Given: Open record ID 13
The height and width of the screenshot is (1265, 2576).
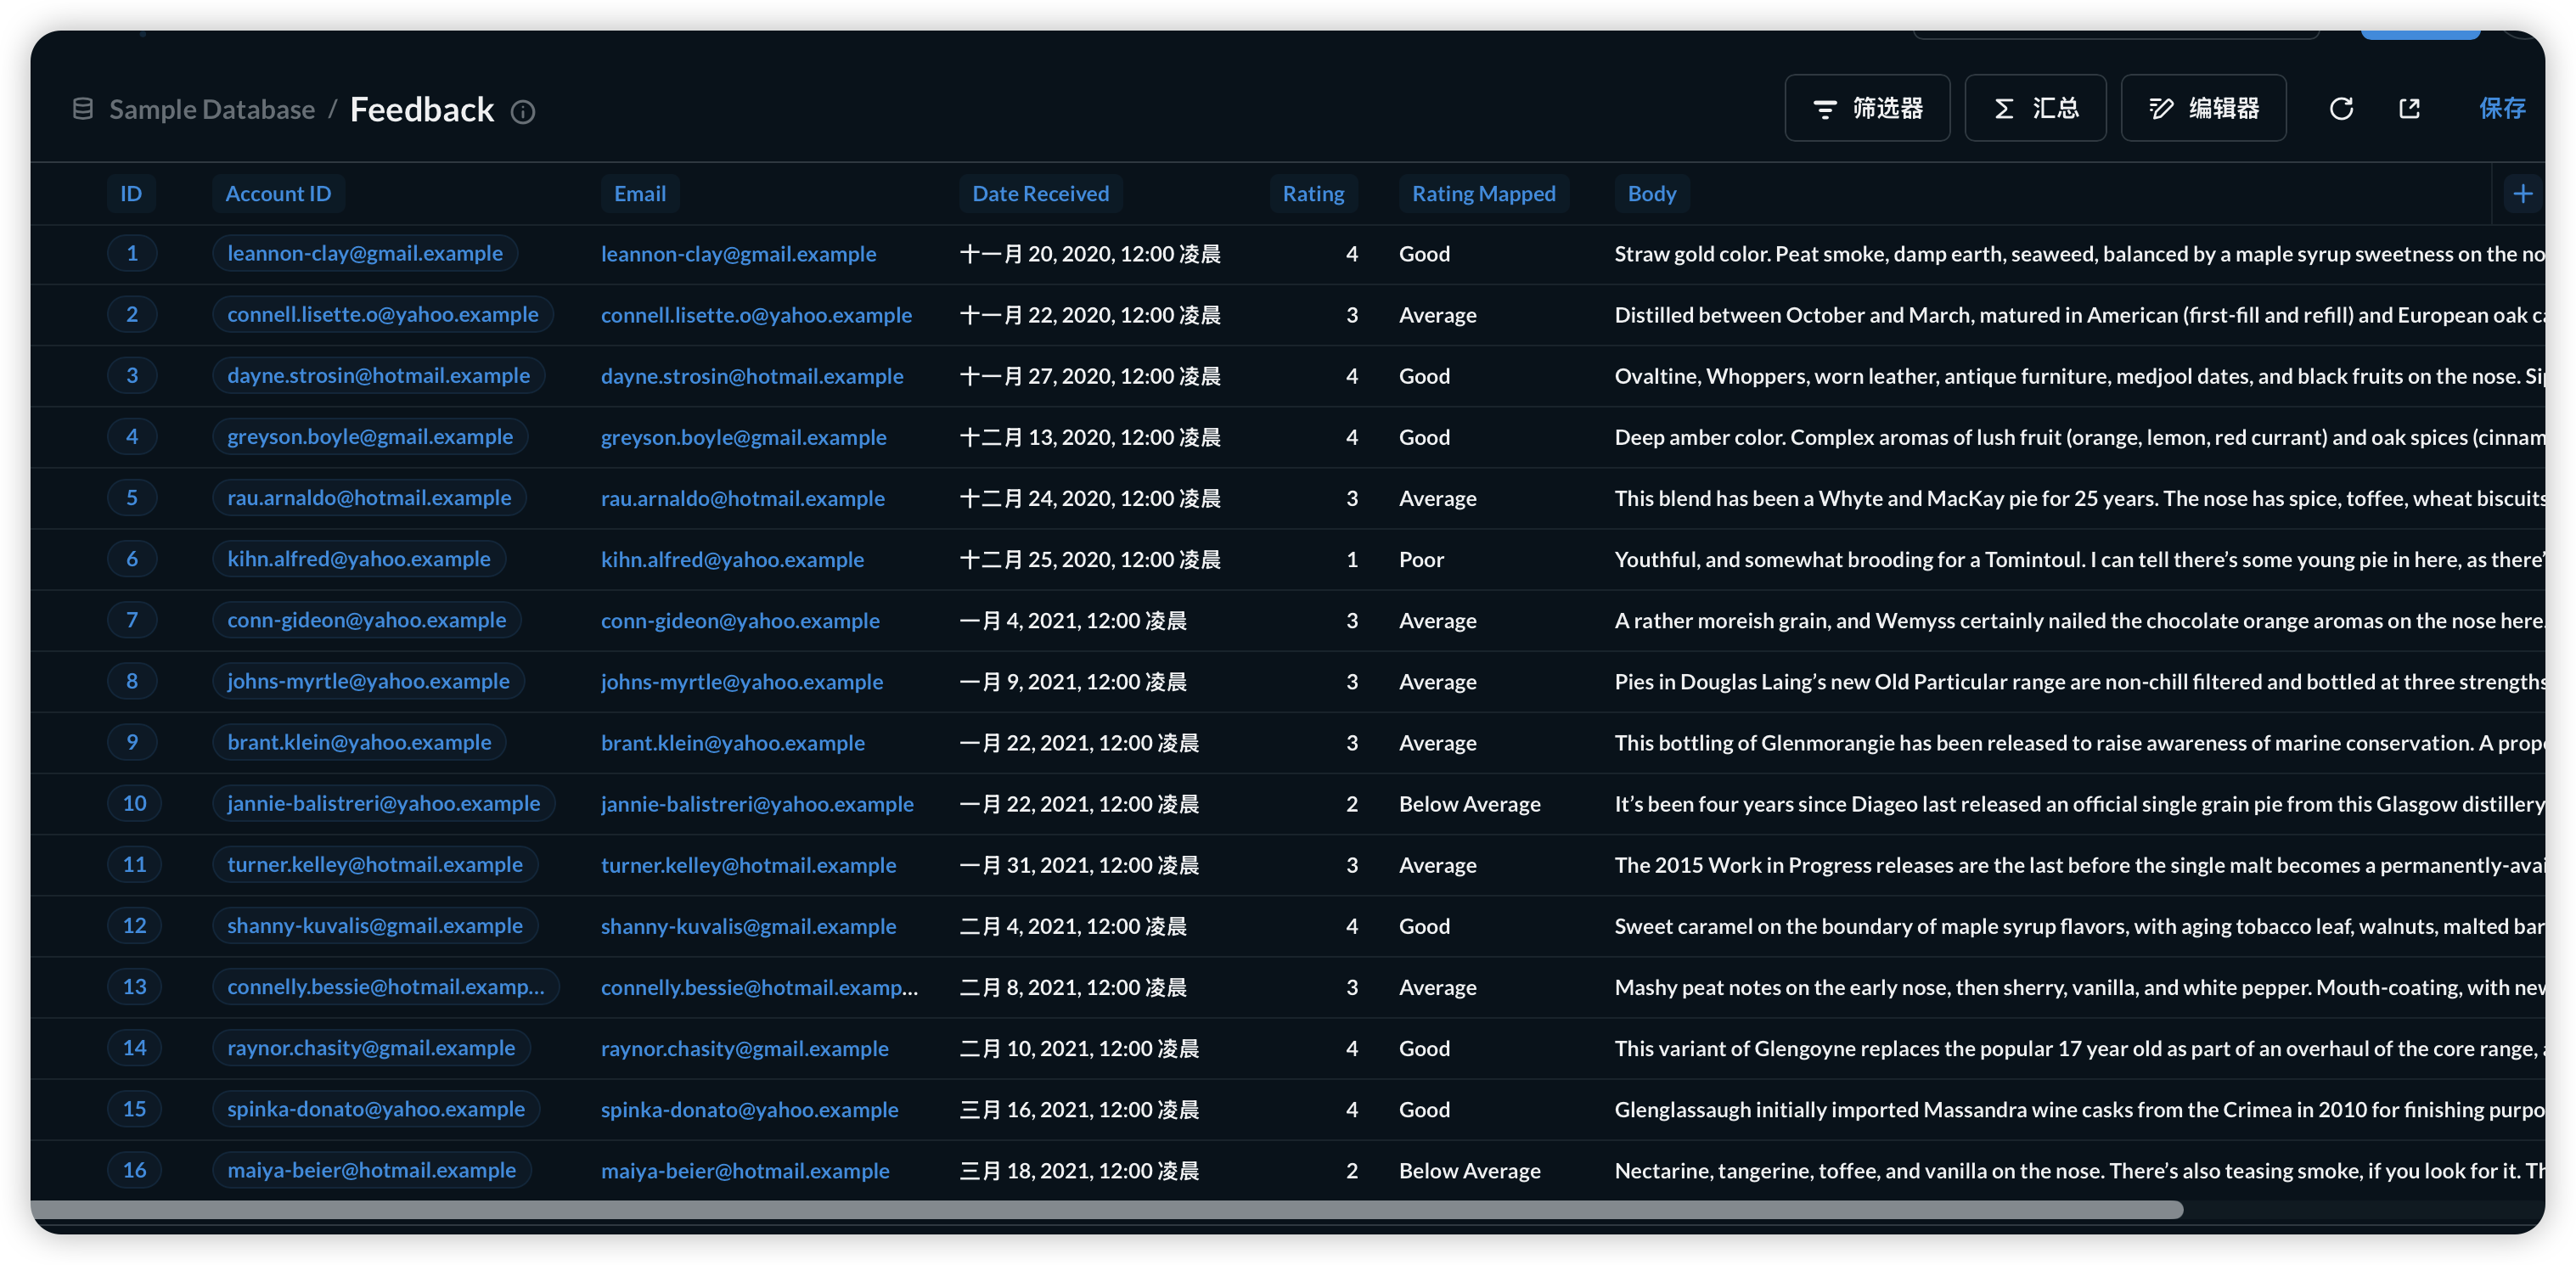Looking at the screenshot, I should coord(134,987).
